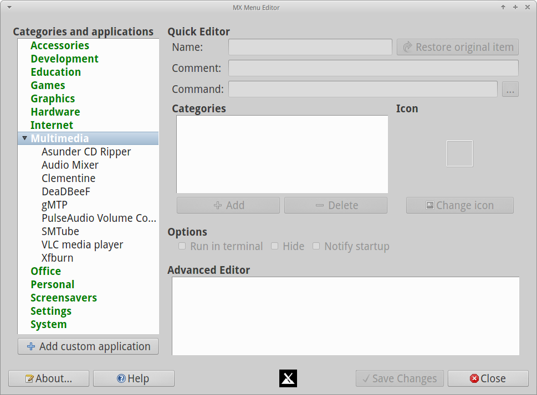Choose Asunder CD Ripper in the list
This screenshot has width=537, height=395.
pos(86,152)
